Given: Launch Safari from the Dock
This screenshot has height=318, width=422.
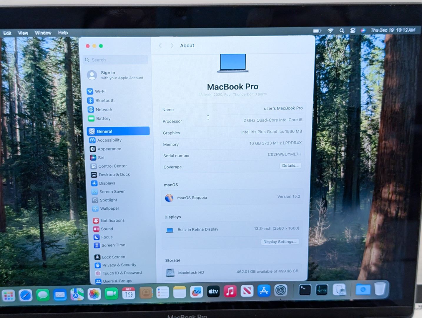Looking at the screenshot, I should coord(26,295).
